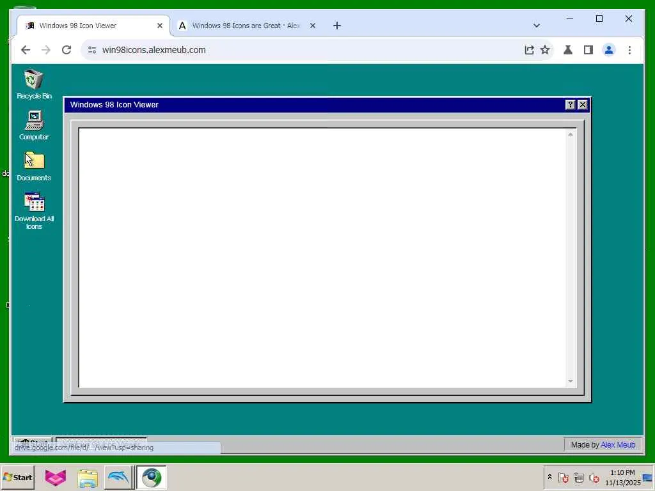
Task: Open File Explorer from the taskbar
Action: pyautogui.click(x=87, y=477)
